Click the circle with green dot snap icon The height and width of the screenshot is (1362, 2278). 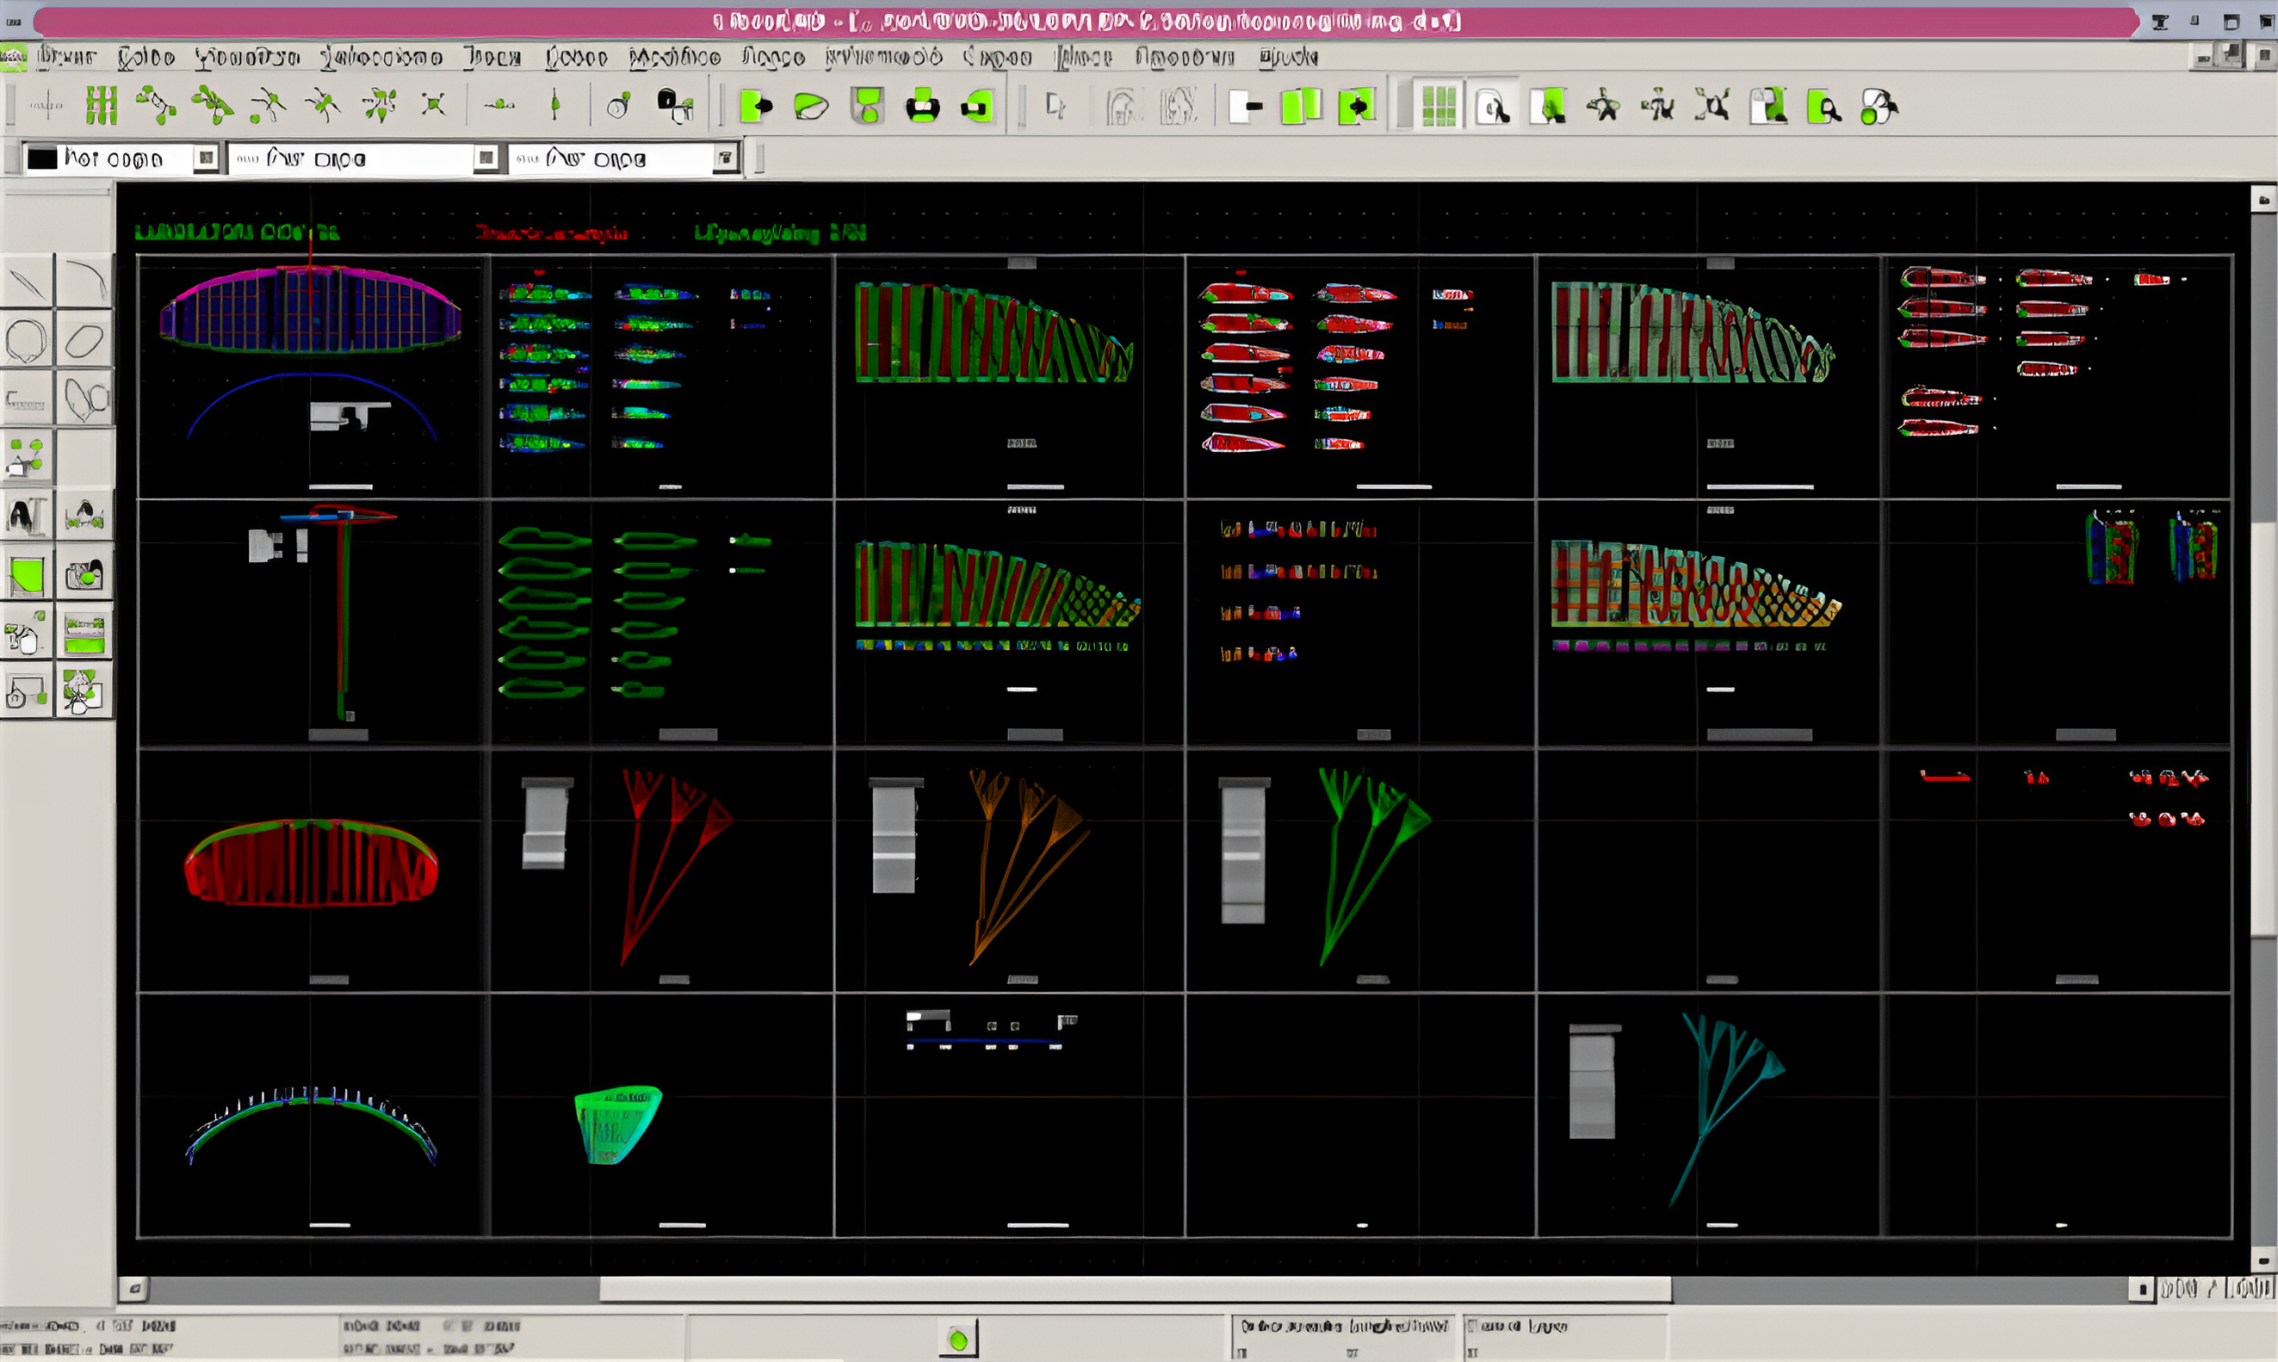(619, 106)
